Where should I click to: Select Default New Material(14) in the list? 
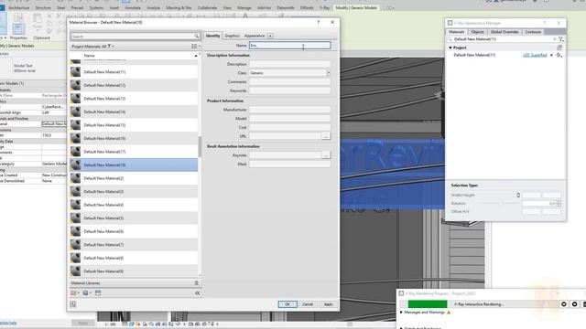pos(134,111)
